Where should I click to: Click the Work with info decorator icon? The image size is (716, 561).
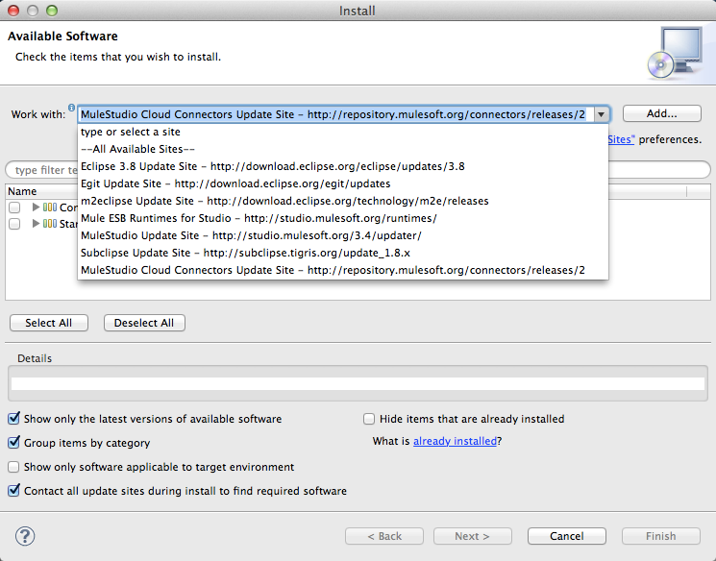72,108
